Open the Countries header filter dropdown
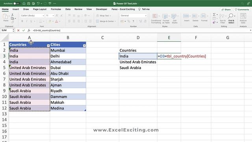Screen dimensions: 252x142 click(x=48, y=46)
